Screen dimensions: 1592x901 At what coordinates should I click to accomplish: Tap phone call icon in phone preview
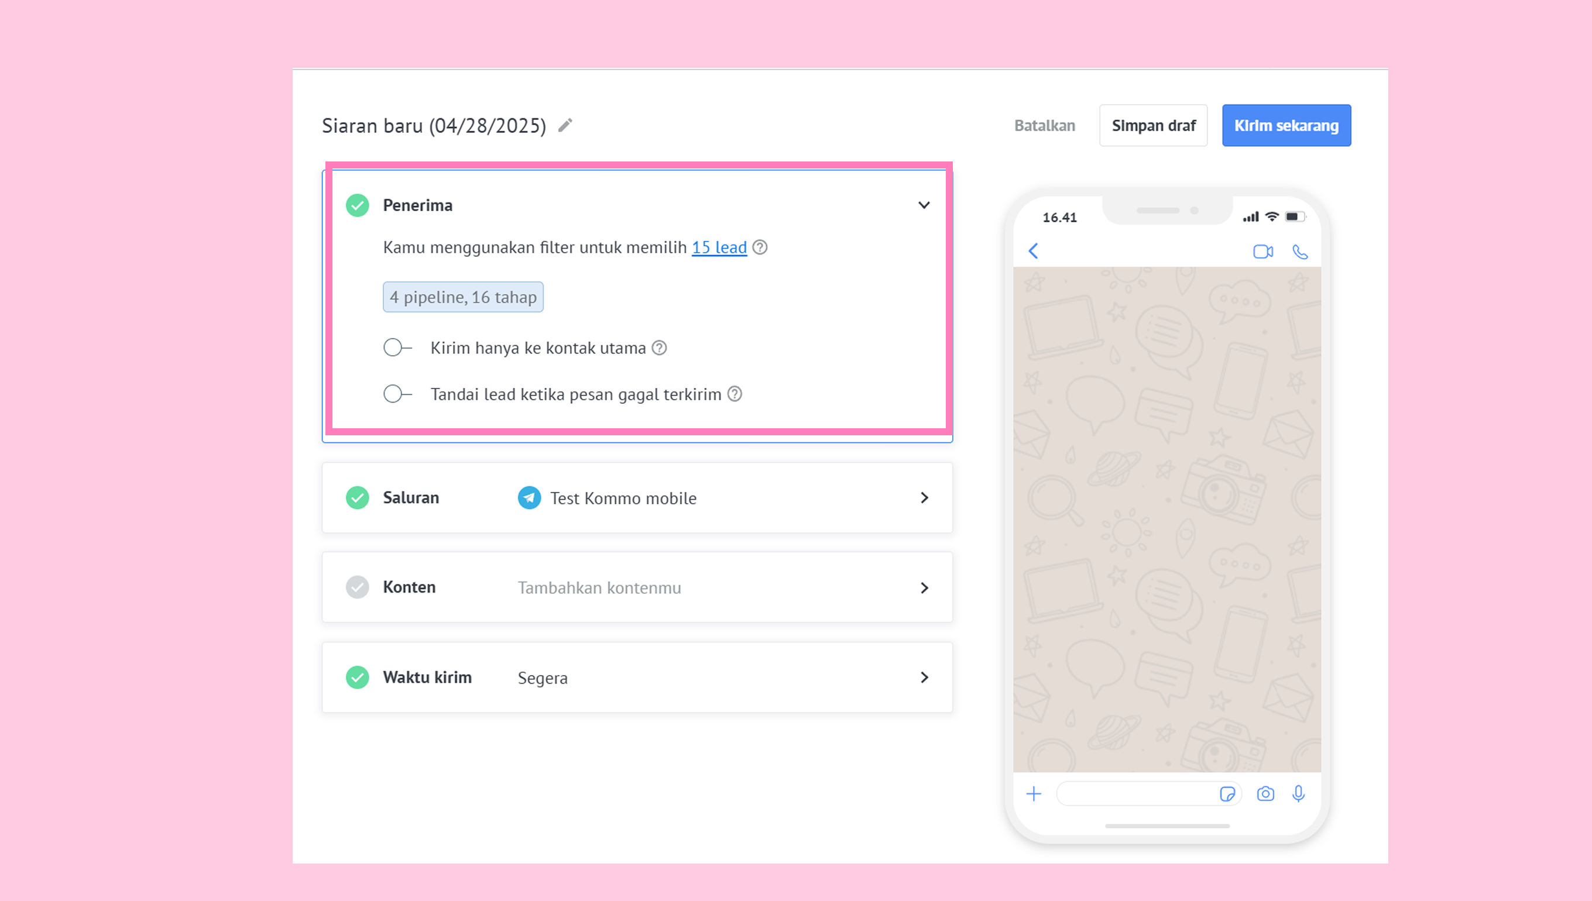point(1300,252)
